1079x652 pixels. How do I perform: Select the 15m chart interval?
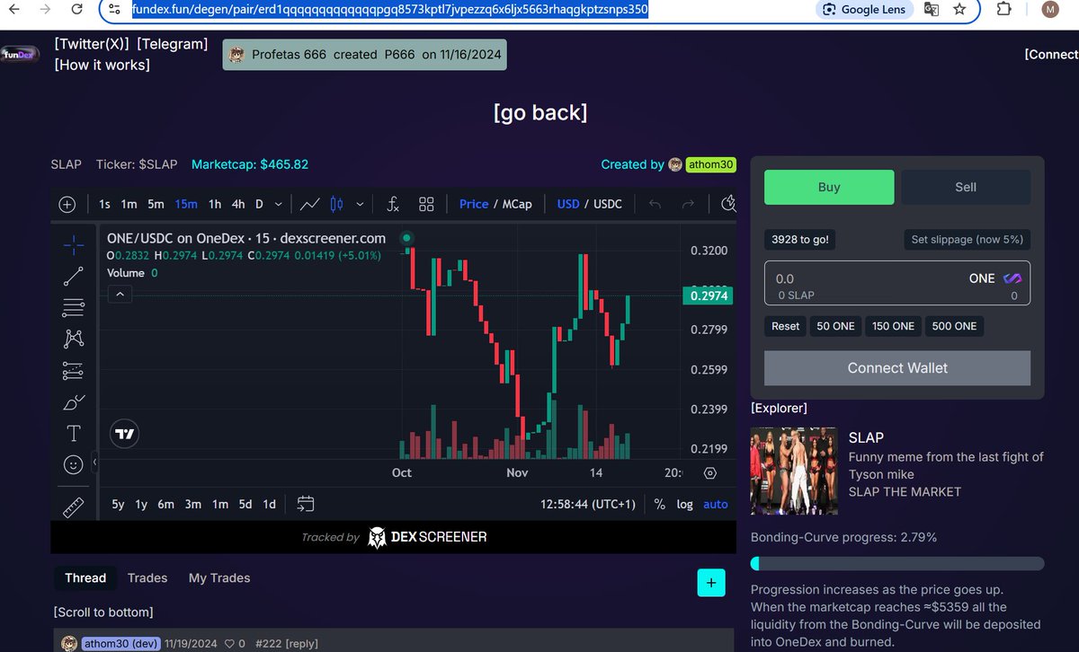[186, 204]
